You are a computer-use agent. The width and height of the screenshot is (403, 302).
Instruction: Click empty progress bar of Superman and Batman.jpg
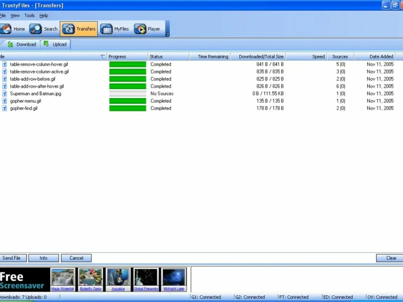coord(128,94)
